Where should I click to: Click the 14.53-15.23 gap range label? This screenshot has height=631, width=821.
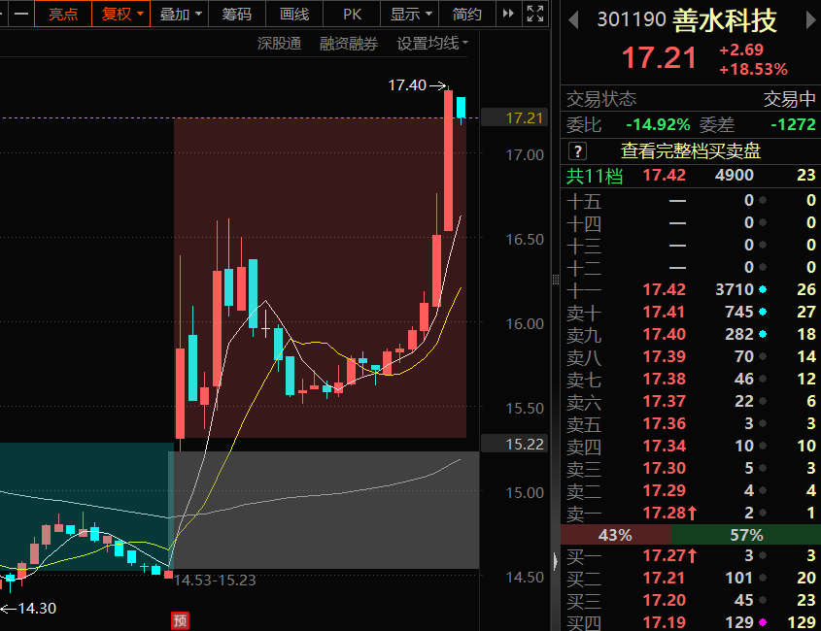(215, 581)
